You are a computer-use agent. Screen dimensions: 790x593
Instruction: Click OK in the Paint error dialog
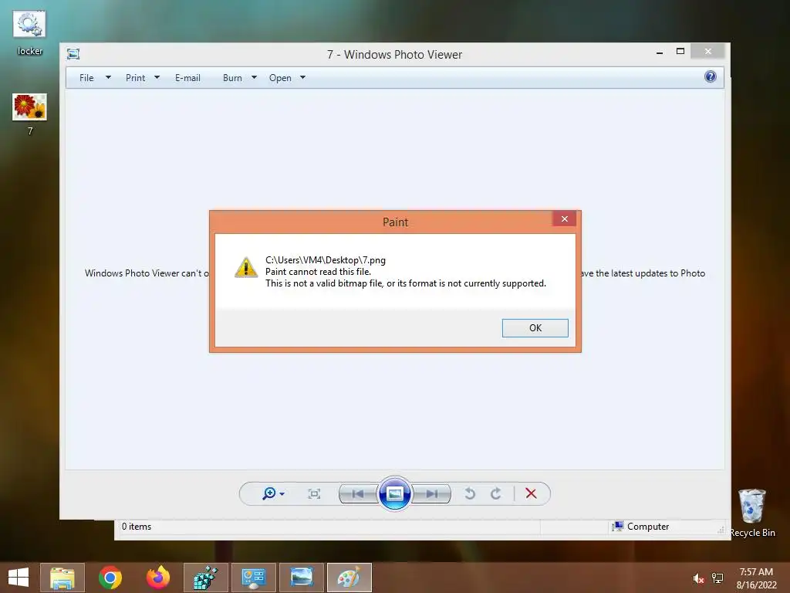pos(535,327)
